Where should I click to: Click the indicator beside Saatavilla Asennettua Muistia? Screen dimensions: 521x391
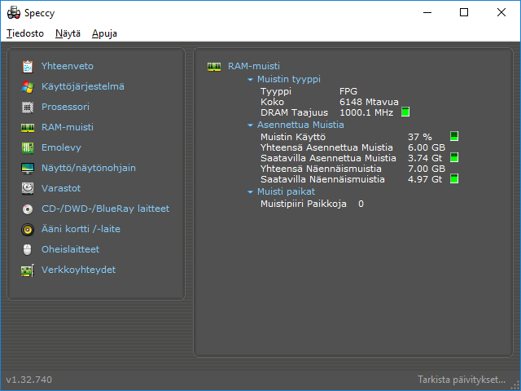point(454,157)
